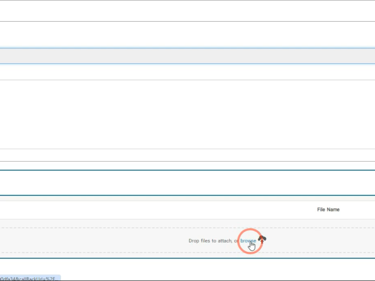Select the second row below the top field
The height and width of the screenshot is (281, 375).
pos(187,34)
